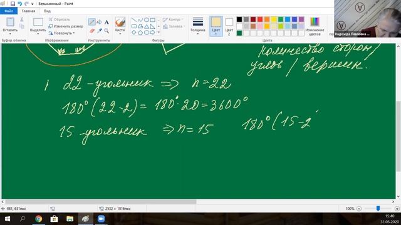The height and width of the screenshot is (225, 401).
Task: Choose the Rounded rectangle shape
Action: point(133,26)
